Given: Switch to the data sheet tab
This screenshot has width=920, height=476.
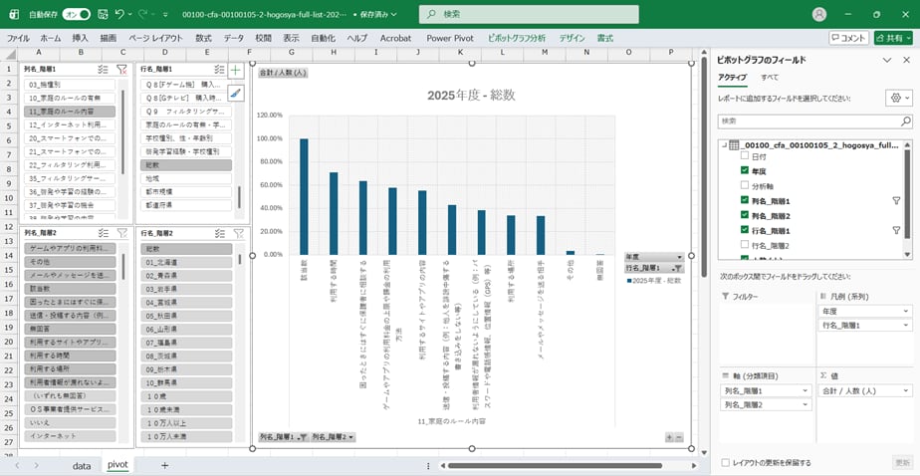Looking at the screenshot, I should pos(82,465).
